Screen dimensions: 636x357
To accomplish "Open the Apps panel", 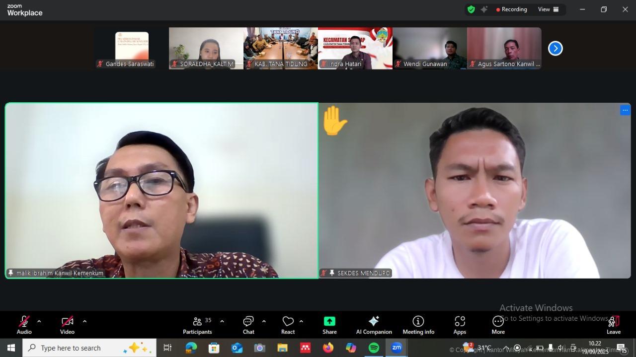I will (460, 325).
